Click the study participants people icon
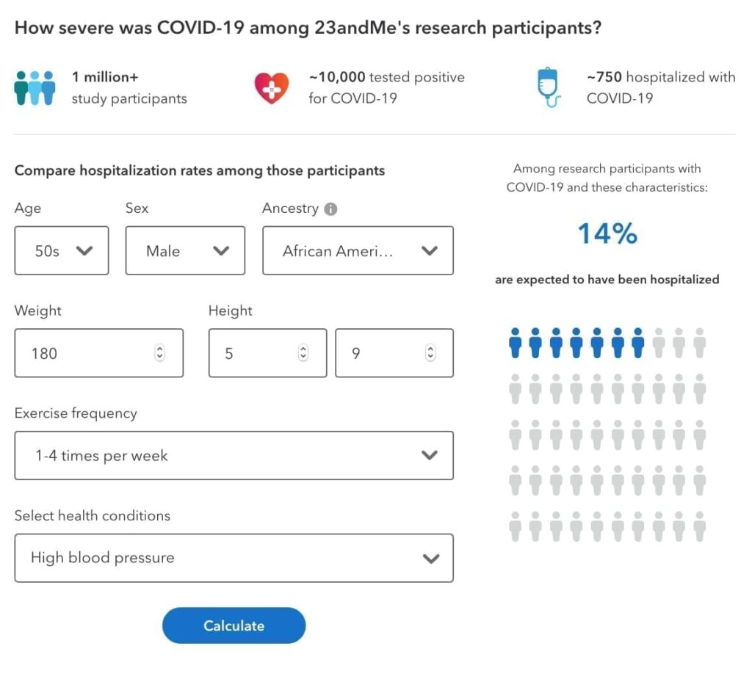Image resolution: width=752 pixels, height=693 pixels. [35, 87]
